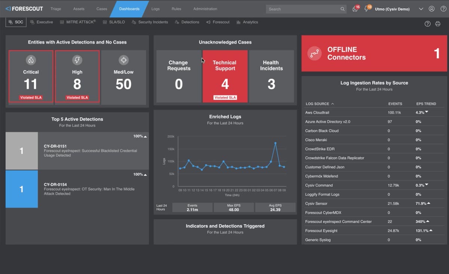Open the Health Incidents 3 tile
Screen dimensions: 449x274
(x=271, y=77)
